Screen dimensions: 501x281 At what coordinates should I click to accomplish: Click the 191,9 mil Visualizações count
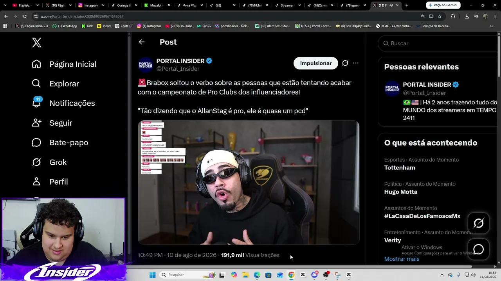[250, 255]
